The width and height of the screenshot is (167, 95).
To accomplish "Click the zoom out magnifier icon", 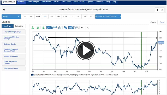I will point(88,28).
